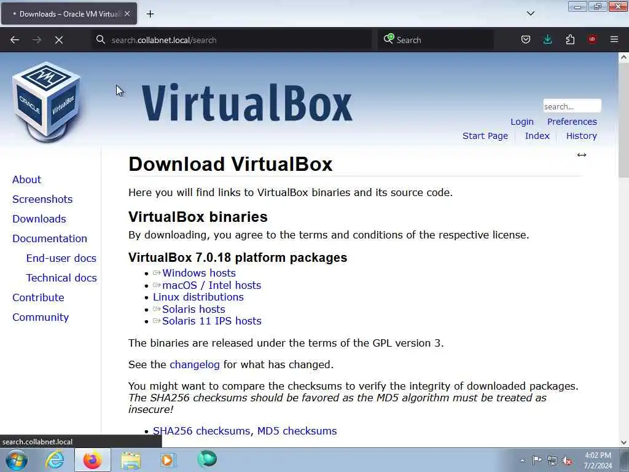Open the Firefox hamburger menu
The height and width of the screenshot is (472, 629).
pyautogui.click(x=614, y=39)
